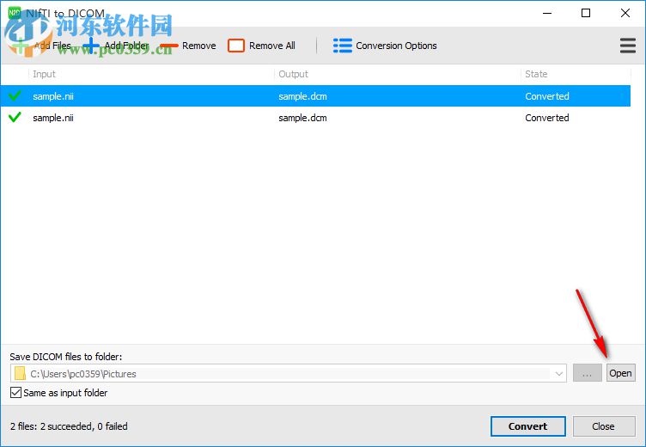Click the Remove label
The image size is (646, 447).
click(x=199, y=46)
